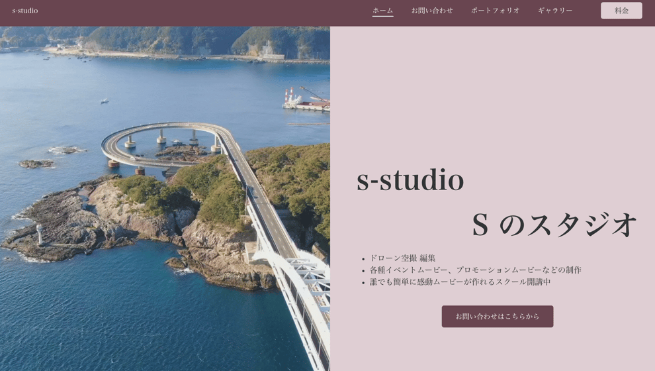Click the circular loop bridge in the photo
Viewport: 655px width, 371px height.
click(x=163, y=144)
